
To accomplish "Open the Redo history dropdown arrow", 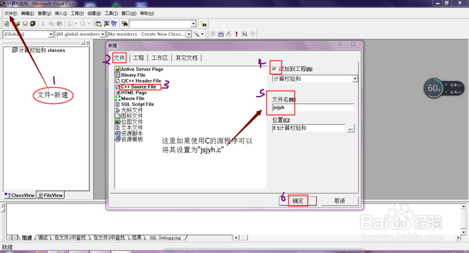I will click(x=89, y=23).
